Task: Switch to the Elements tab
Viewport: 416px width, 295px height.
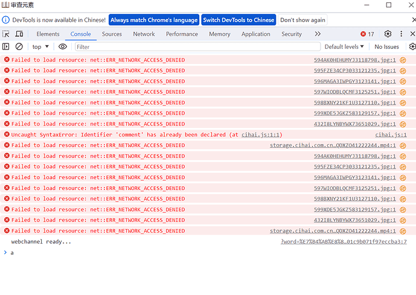Action: (48, 34)
